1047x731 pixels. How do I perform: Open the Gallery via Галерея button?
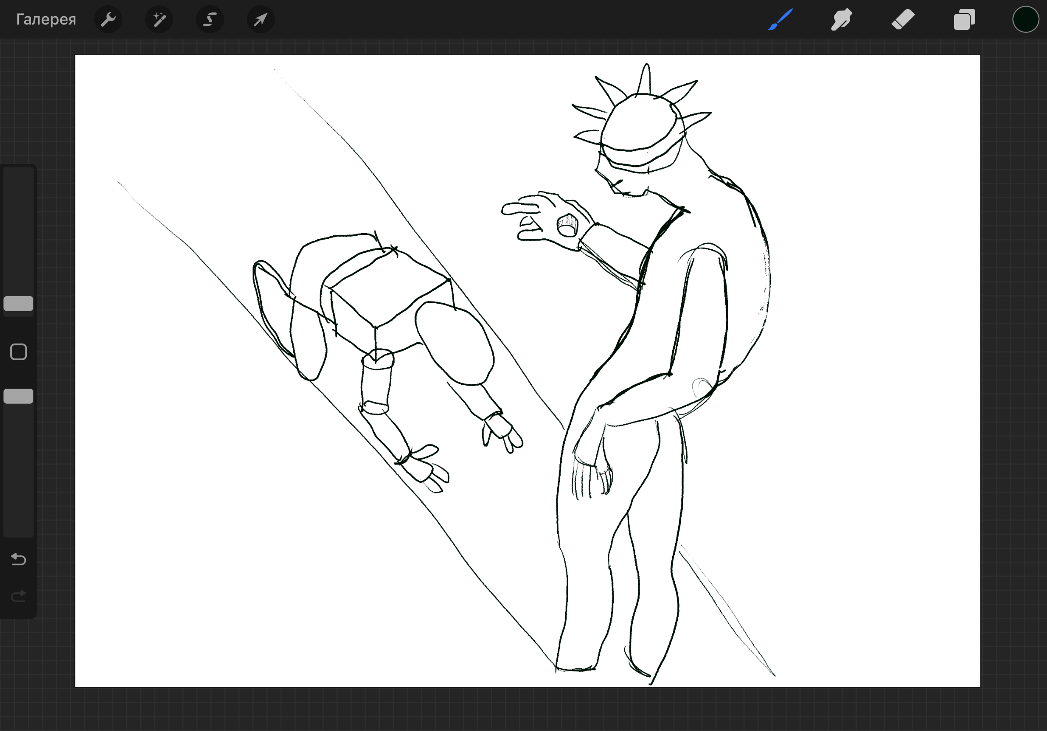coord(46,20)
